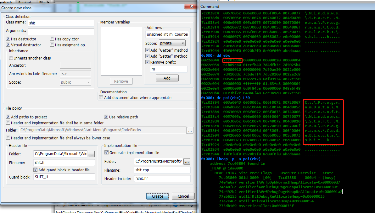Browse for the Implementation file folder
Image resolution: width=375 pixels, height=213 pixels.
click(187, 162)
